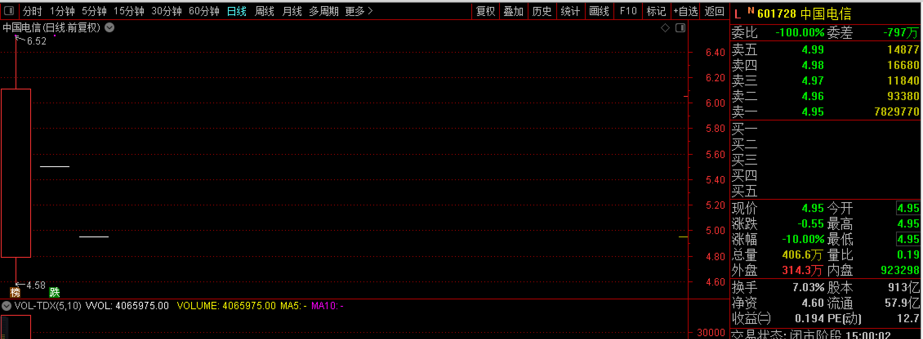Click the stock title 601728 中国电信
Image resolution: width=923 pixels, height=339 pixels.
[805, 14]
